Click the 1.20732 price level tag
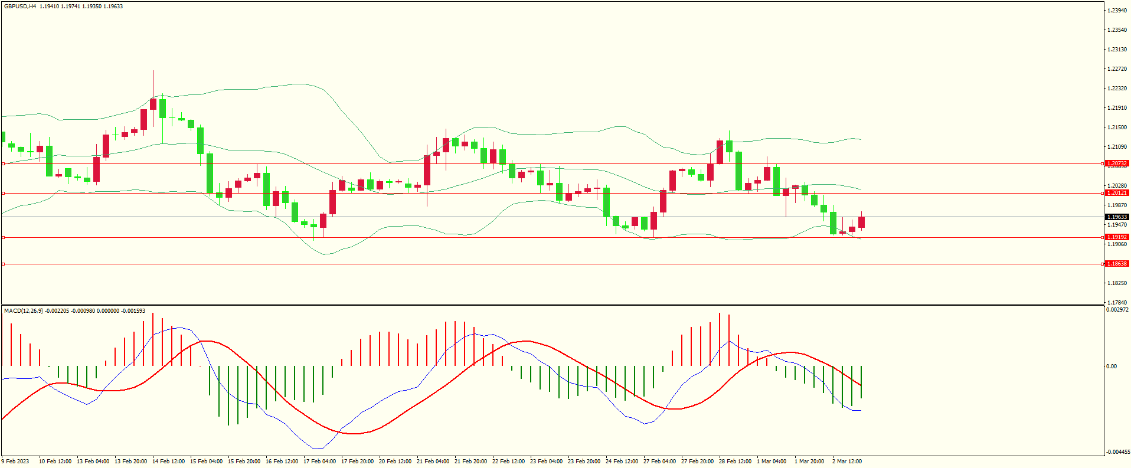Screen dimensions: 1131x468 point(1116,163)
